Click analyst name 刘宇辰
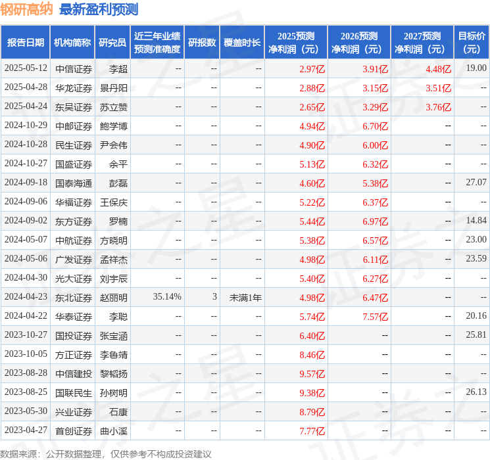490x460 pixels. click(114, 279)
